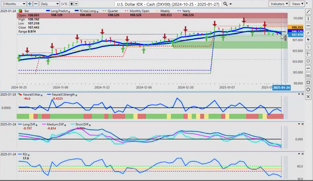Click the magnifier symbol search icon
The height and width of the screenshot is (181, 313).
225,4
